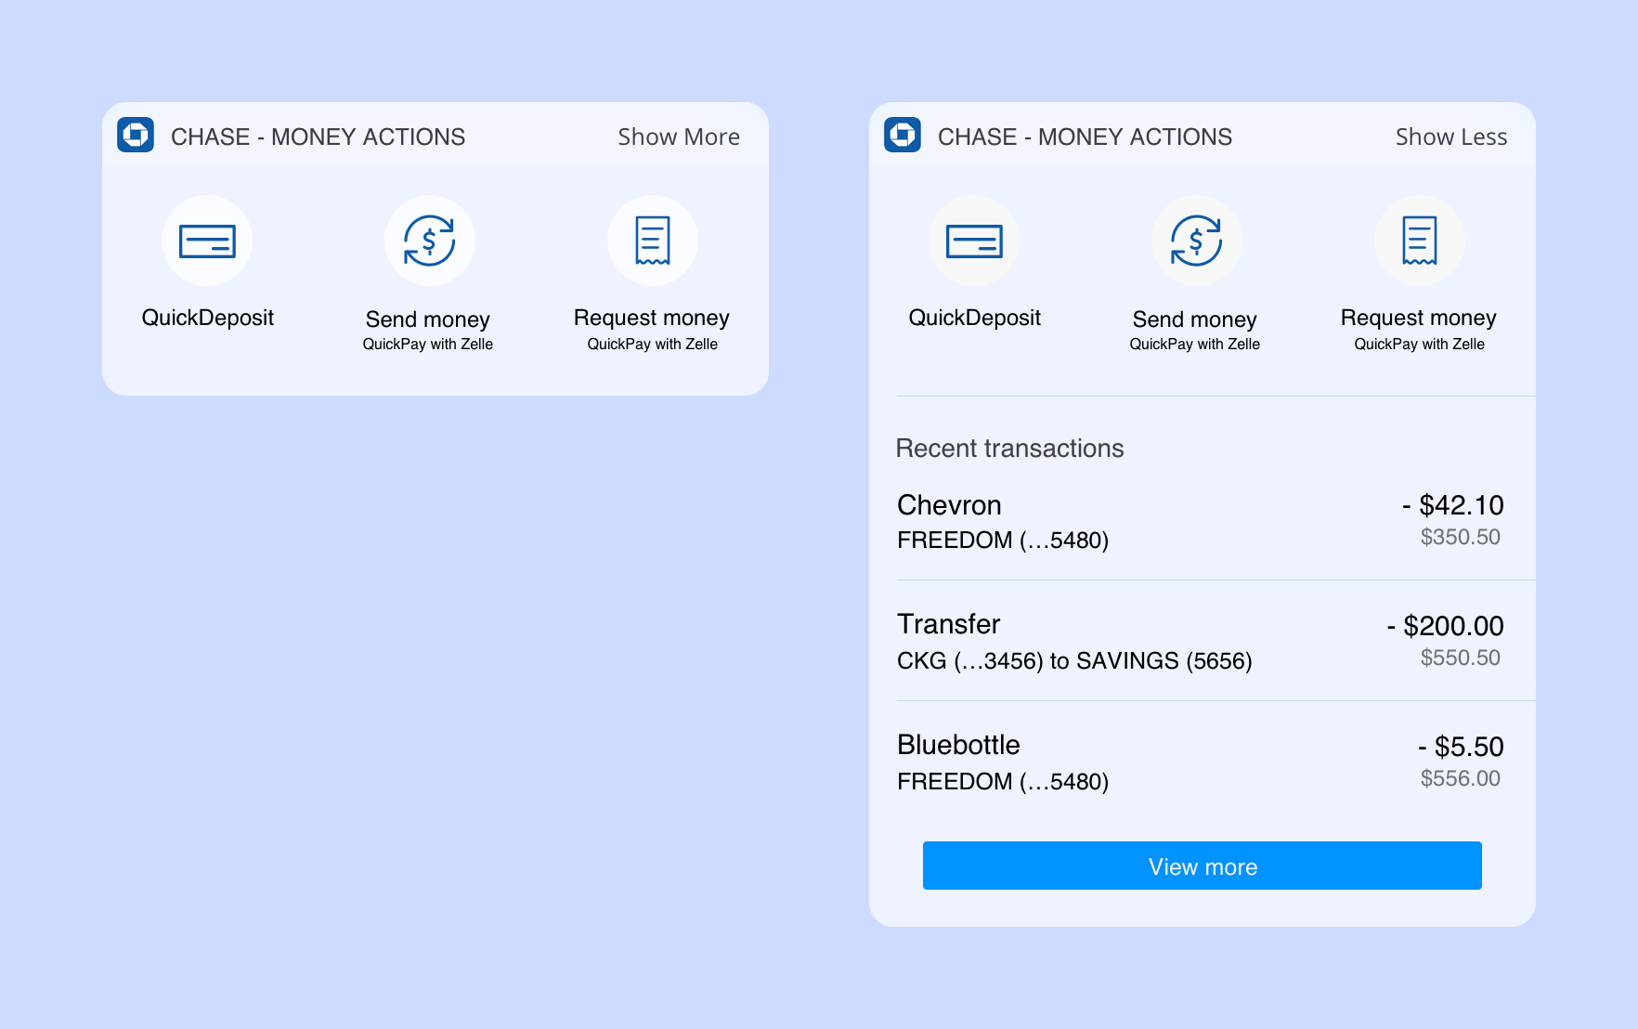Screen dimensions: 1638x1029
Task: Click FREEDOM (…5480) under Chevron
Action: pyautogui.click(x=1003, y=541)
